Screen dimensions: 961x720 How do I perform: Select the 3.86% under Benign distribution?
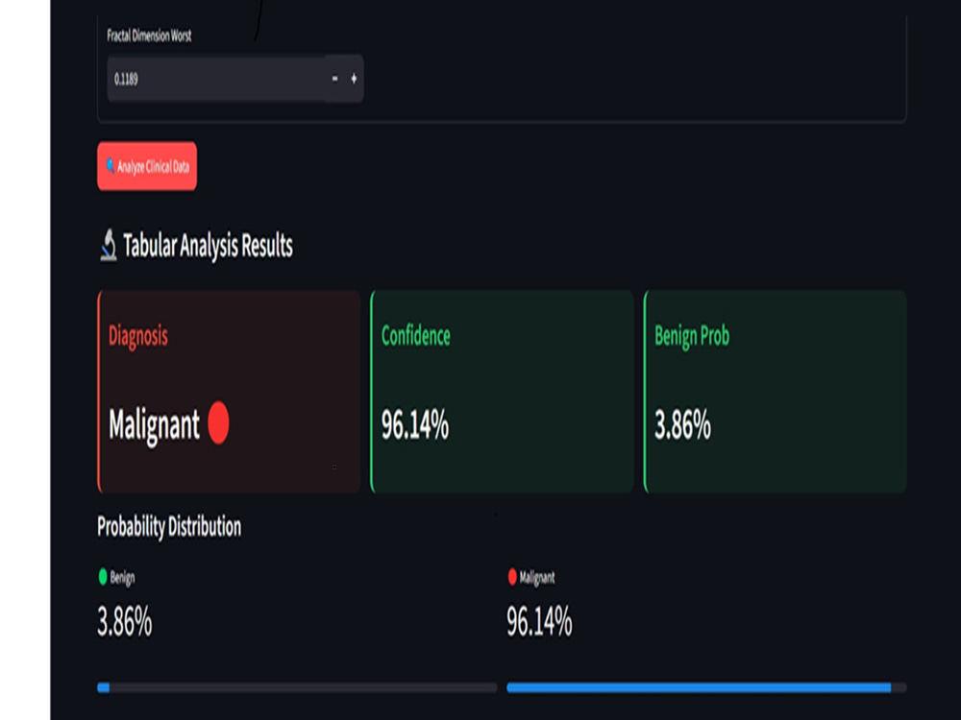pos(125,621)
